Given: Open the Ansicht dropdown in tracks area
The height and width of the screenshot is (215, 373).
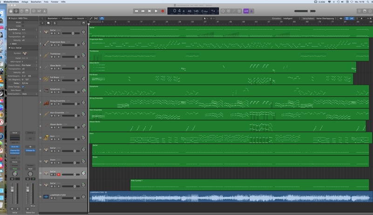Looking at the screenshot, I should [x=81, y=18].
